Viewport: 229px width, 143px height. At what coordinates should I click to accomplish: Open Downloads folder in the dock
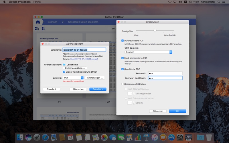coord(200,137)
